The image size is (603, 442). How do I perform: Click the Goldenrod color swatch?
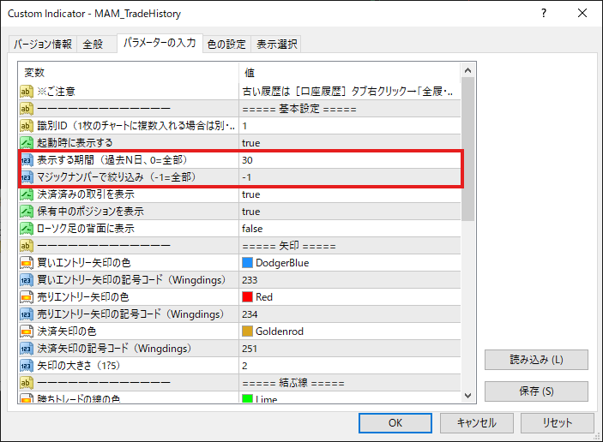(247, 331)
